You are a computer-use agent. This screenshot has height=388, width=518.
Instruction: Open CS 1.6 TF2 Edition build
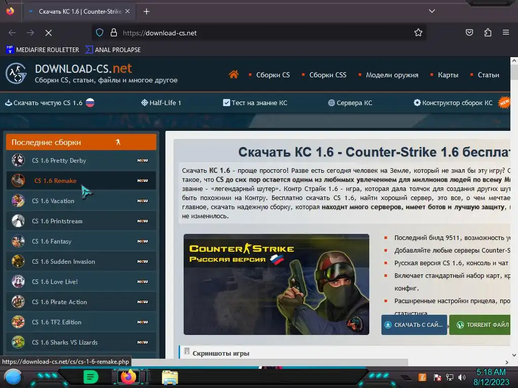(81, 322)
